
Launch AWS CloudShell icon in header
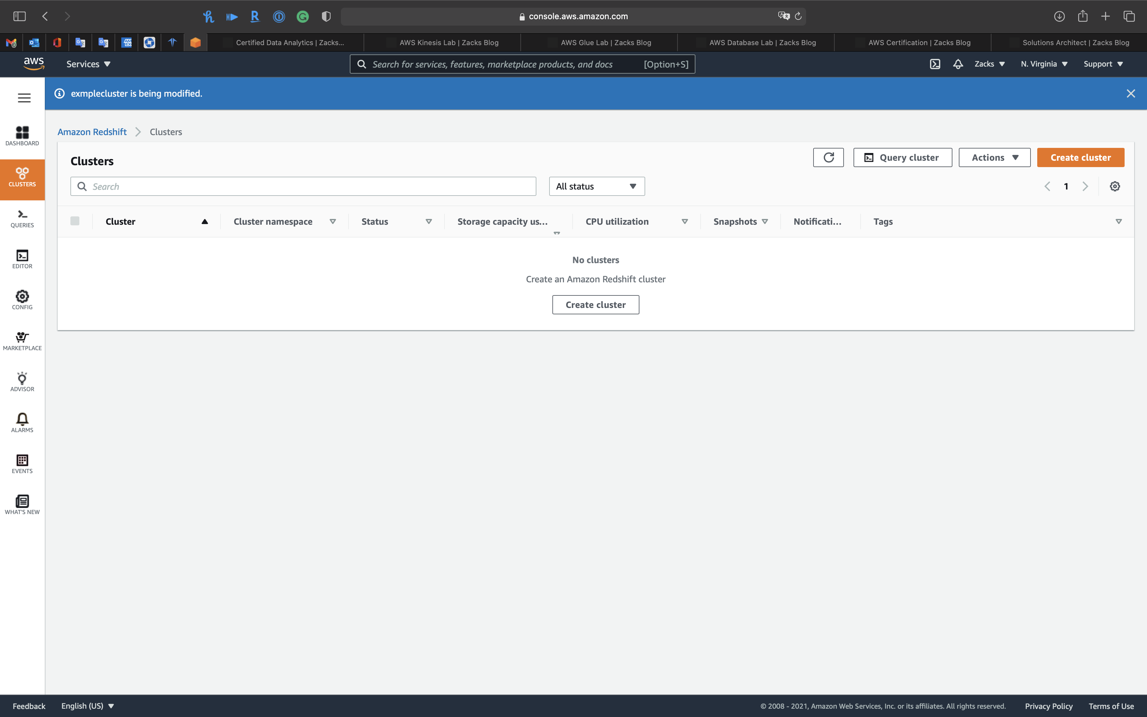point(935,64)
